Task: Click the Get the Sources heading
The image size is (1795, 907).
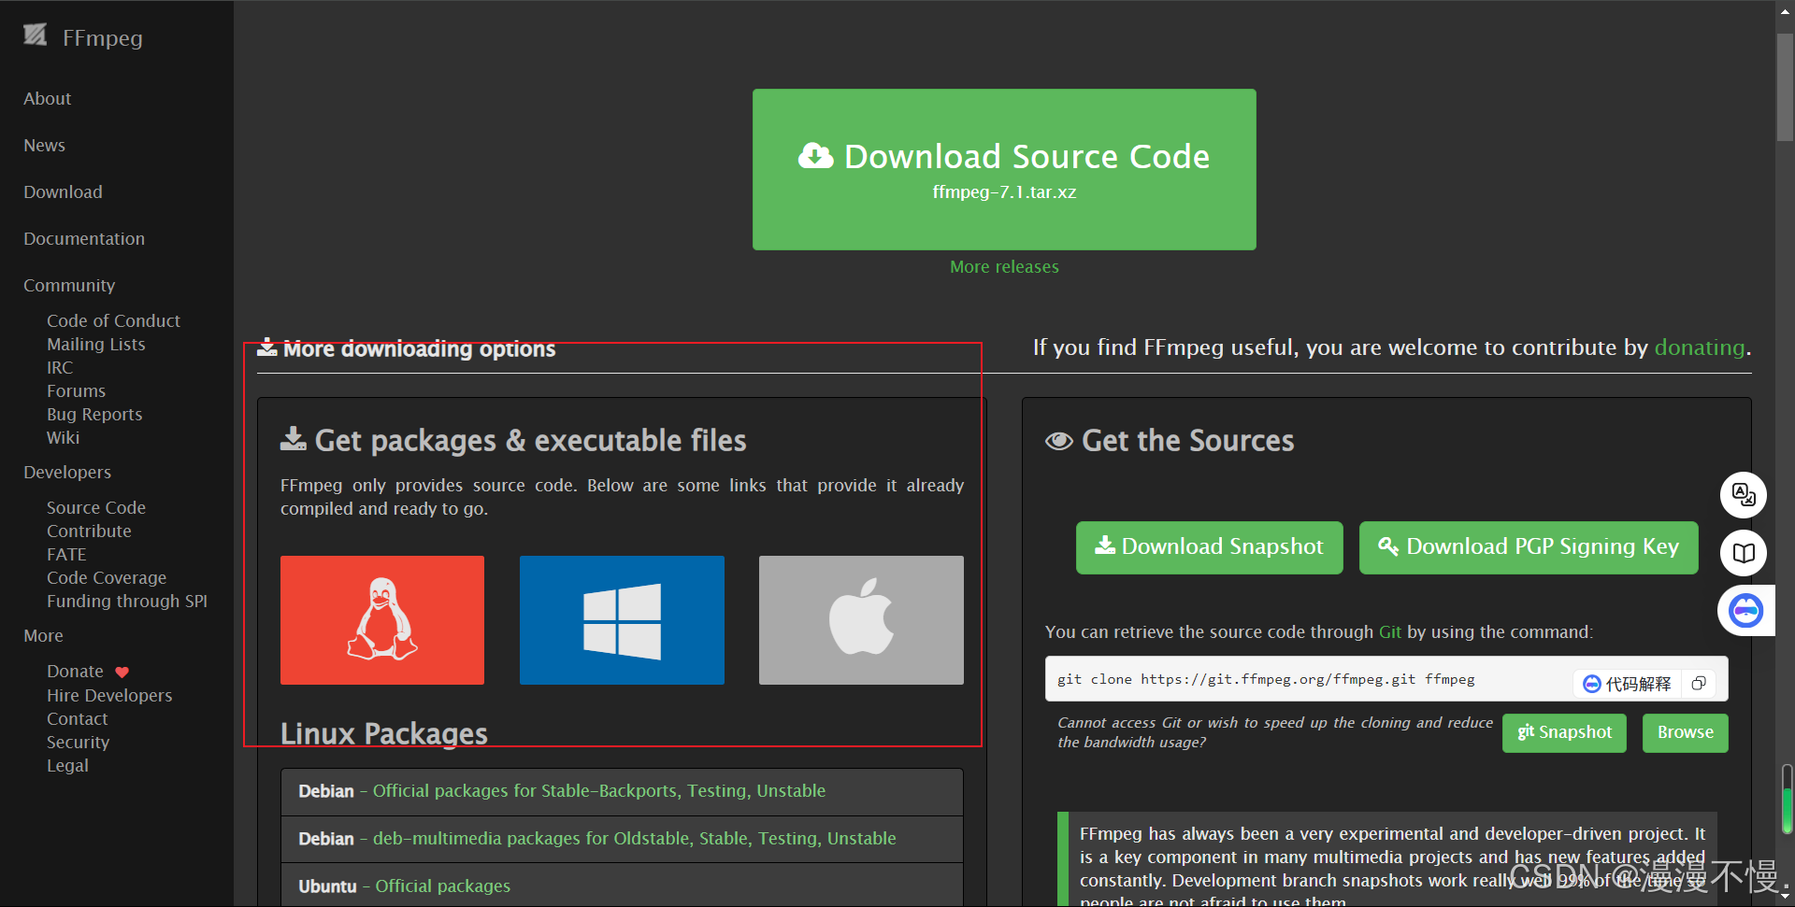Action: [1187, 441]
